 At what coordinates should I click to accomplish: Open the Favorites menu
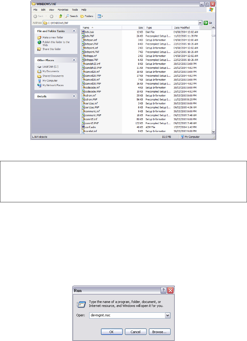63,10
